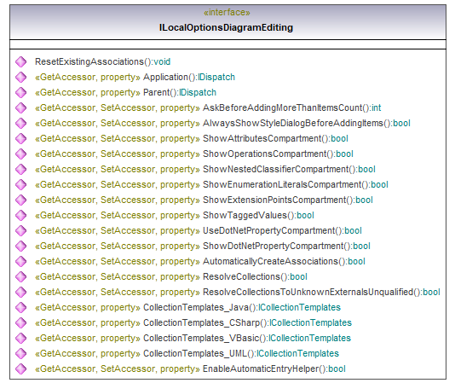Click the diamond icon beside CollectionTemplates_CSharp
This screenshot has height=383, width=455.
[21, 322]
